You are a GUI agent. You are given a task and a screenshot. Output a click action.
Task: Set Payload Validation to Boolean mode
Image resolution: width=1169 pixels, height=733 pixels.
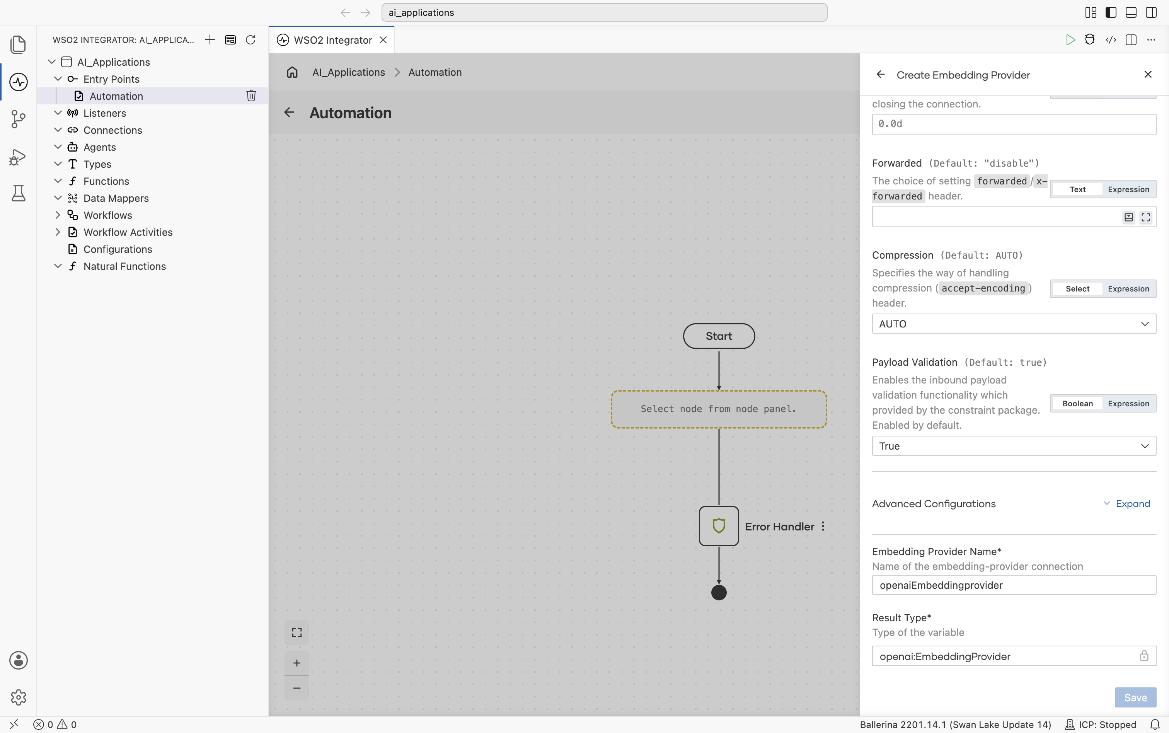coord(1077,404)
